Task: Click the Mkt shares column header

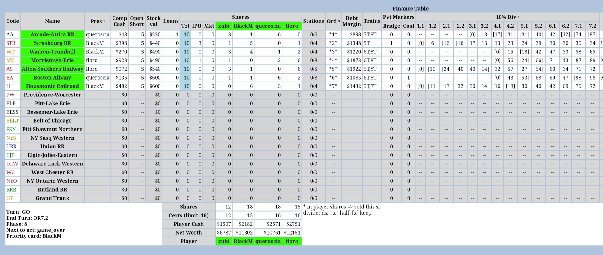Action: coord(209,26)
